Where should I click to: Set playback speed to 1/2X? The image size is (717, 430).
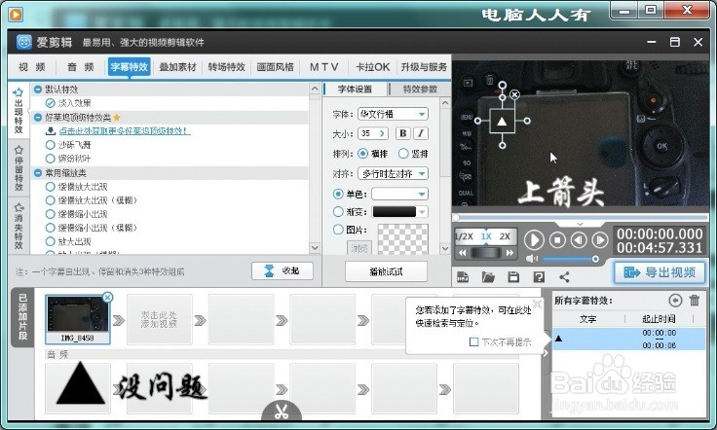[465, 236]
